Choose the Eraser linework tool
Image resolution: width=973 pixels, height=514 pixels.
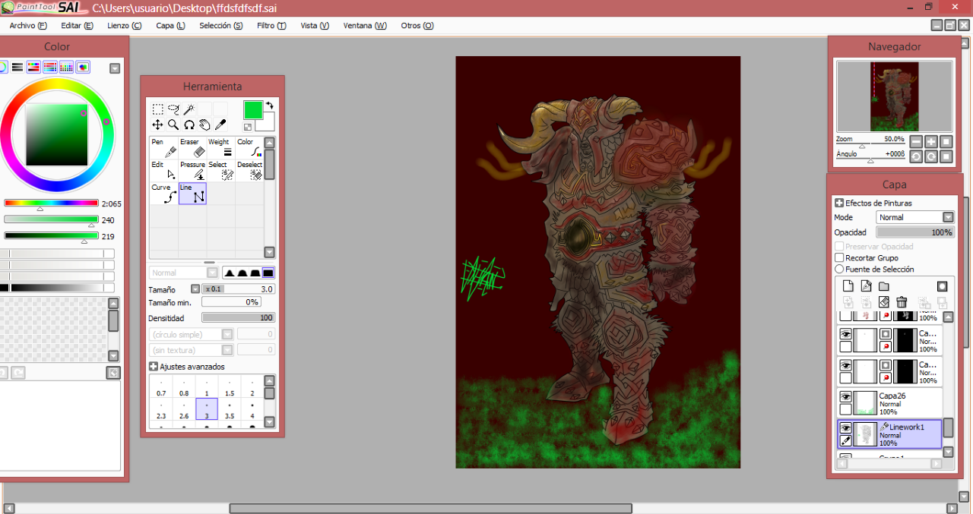pyautogui.click(x=192, y=148)
